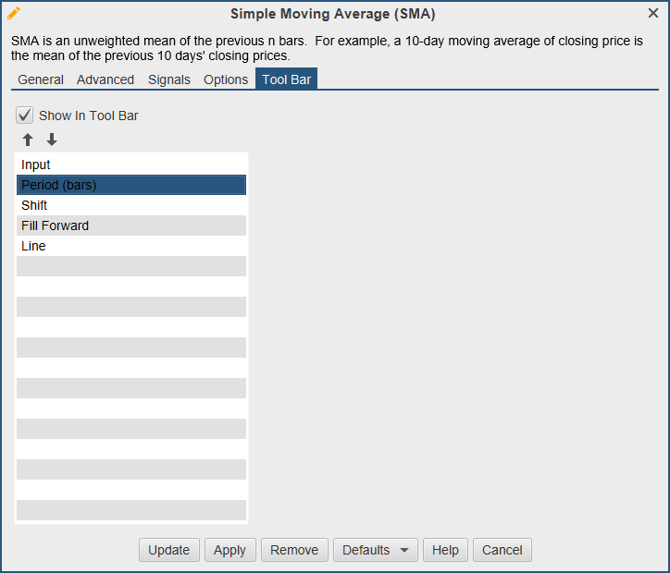Screen dimensions: 670x573
Task: Click the move up arrow icon
Action: [x=28, y=140]
